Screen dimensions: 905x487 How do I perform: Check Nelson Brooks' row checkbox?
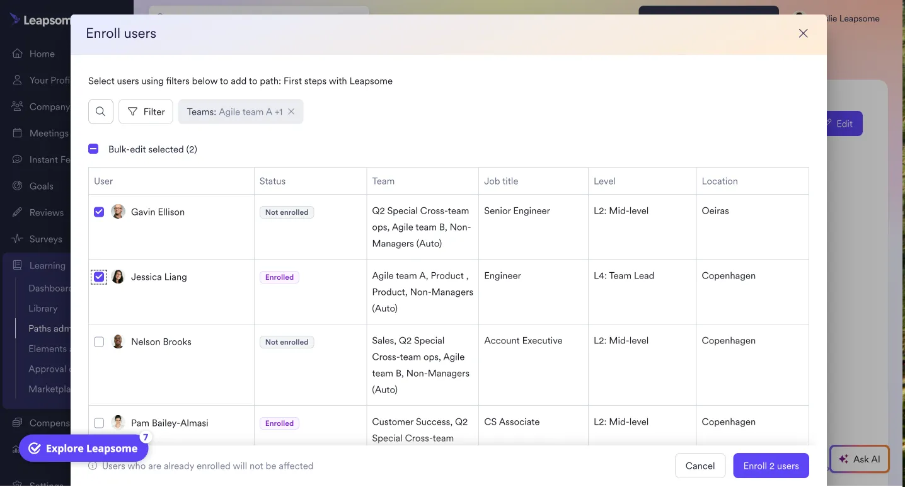click(x=99, y=341)
